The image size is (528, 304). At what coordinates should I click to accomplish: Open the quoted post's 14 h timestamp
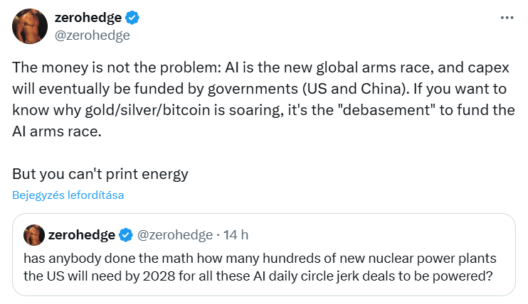point(236,234)
